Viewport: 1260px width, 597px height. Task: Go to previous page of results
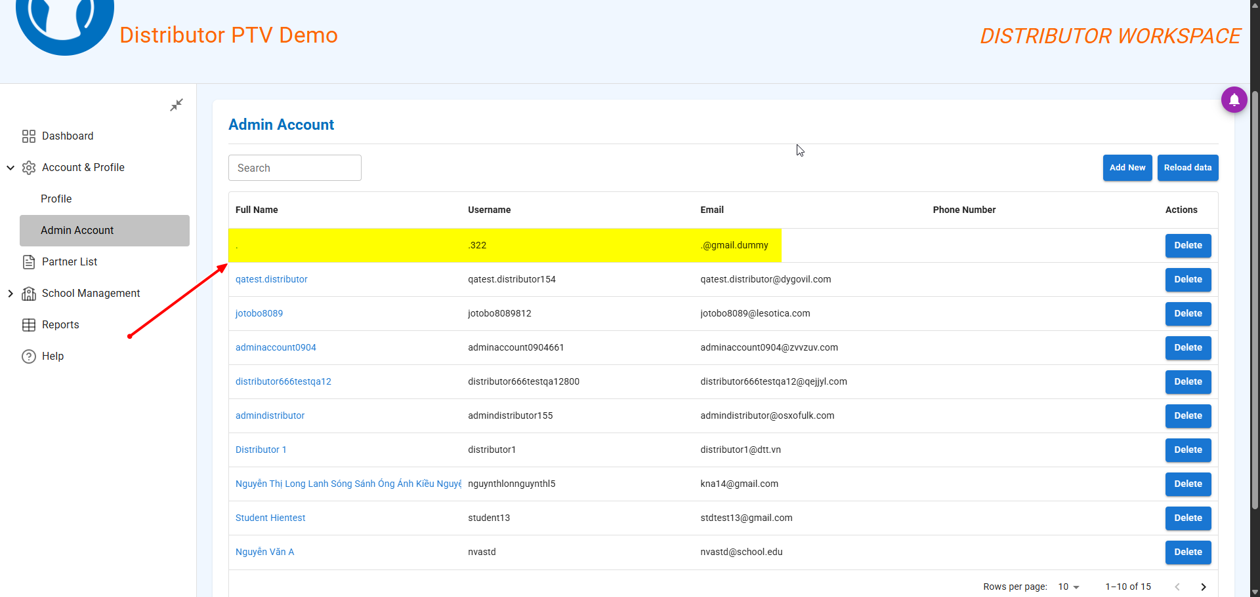1177,587
